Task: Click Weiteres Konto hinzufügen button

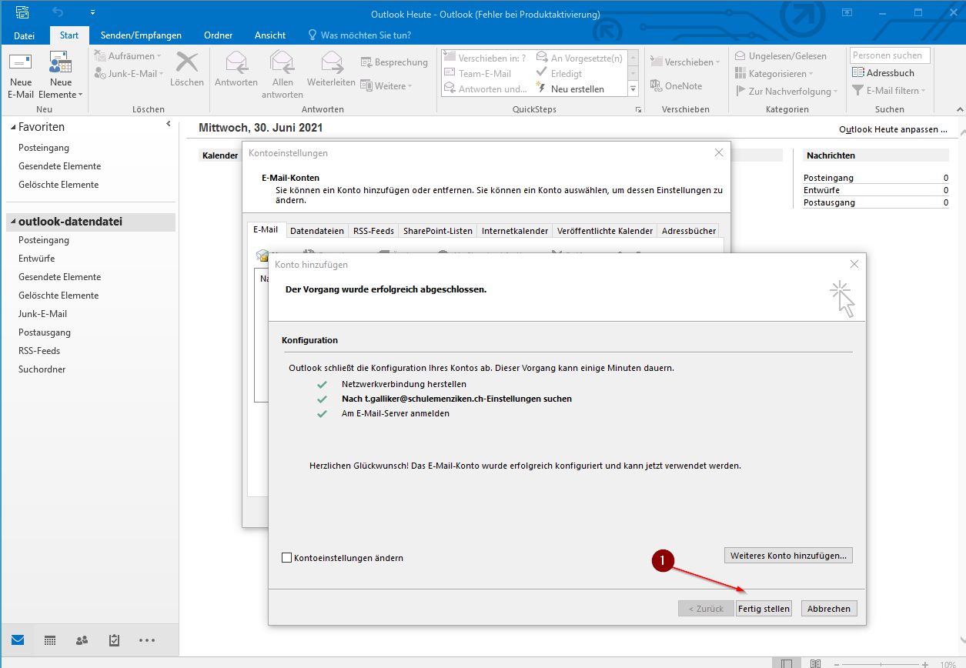Action: (788, 555)
